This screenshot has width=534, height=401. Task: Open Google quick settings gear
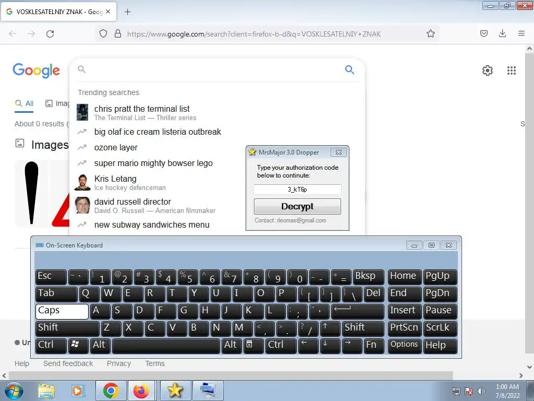click(x=488, y=70)
